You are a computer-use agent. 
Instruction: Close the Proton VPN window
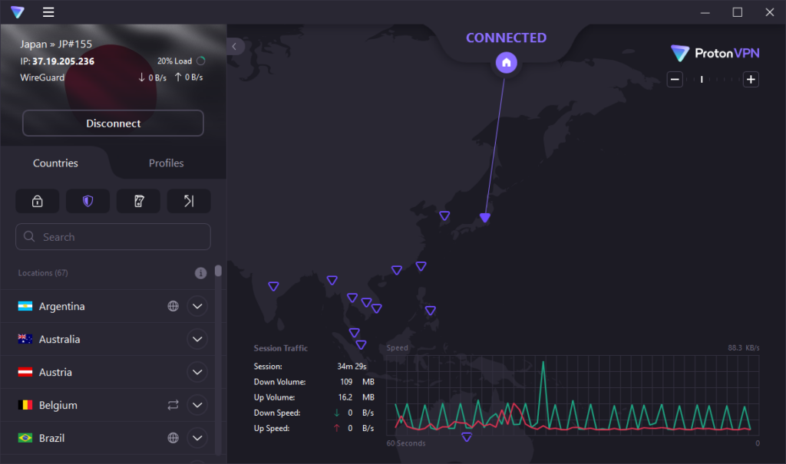769,12
